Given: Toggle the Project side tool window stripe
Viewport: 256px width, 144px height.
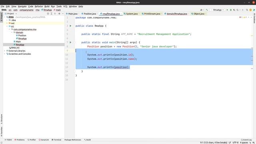Looking at the screenshot, I should (2, 17).
